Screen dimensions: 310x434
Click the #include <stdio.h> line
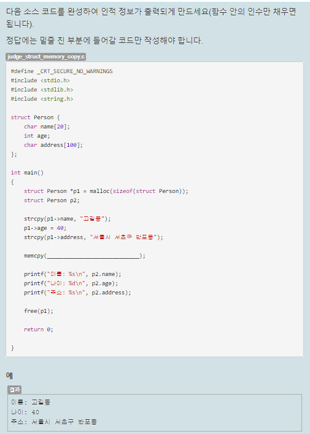(40, 81)
